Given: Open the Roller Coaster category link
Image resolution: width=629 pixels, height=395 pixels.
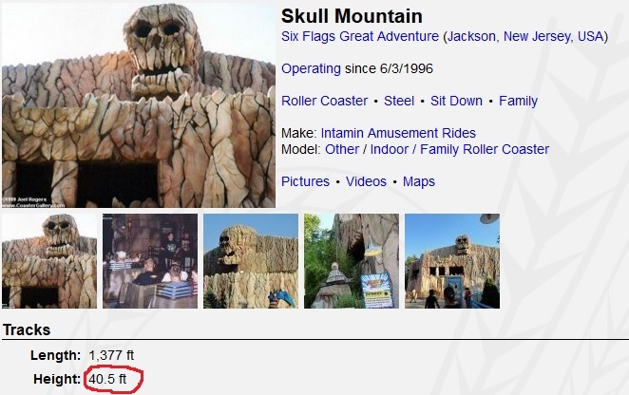Looking at the screenshot, I should [x=324, y=101].
